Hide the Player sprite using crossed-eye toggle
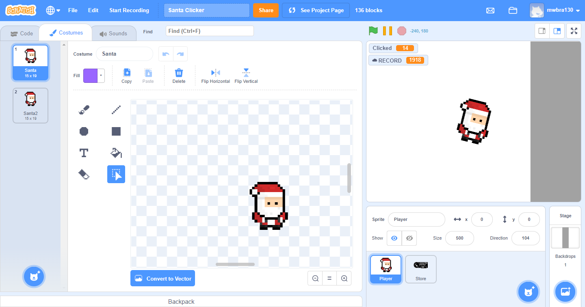 point(409,238)
